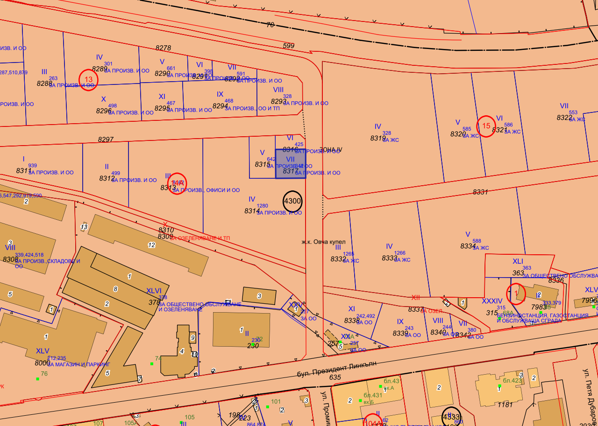Click the 'ЗА ПРОИЗВ., ОФИСИ И ОО' label

pos(206,190)
